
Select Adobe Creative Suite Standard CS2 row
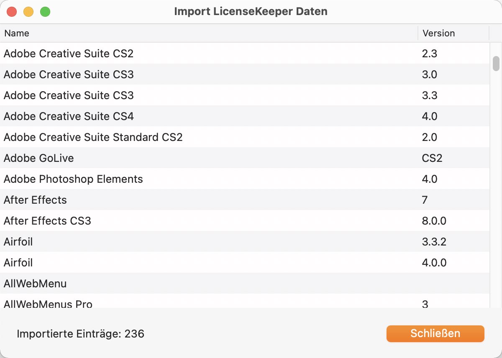click(245, 137)
